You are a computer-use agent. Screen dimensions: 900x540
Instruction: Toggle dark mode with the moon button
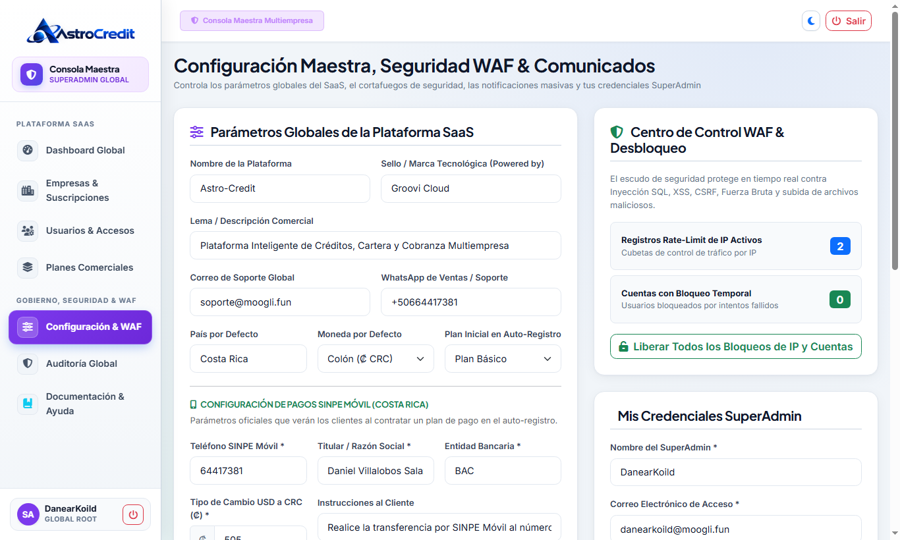pos(811,21)
